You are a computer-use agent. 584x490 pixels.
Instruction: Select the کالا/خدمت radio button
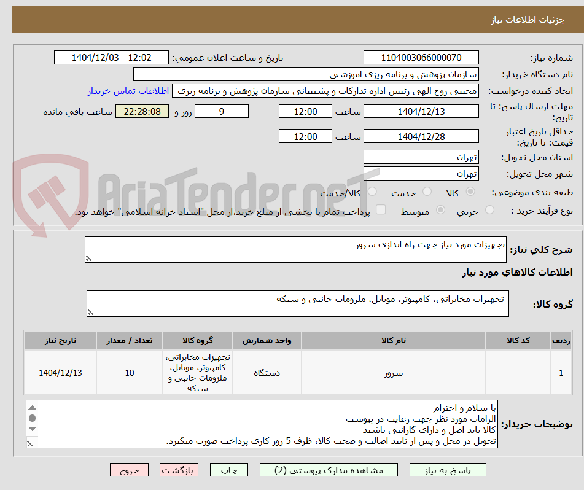[x=372, y=192]
